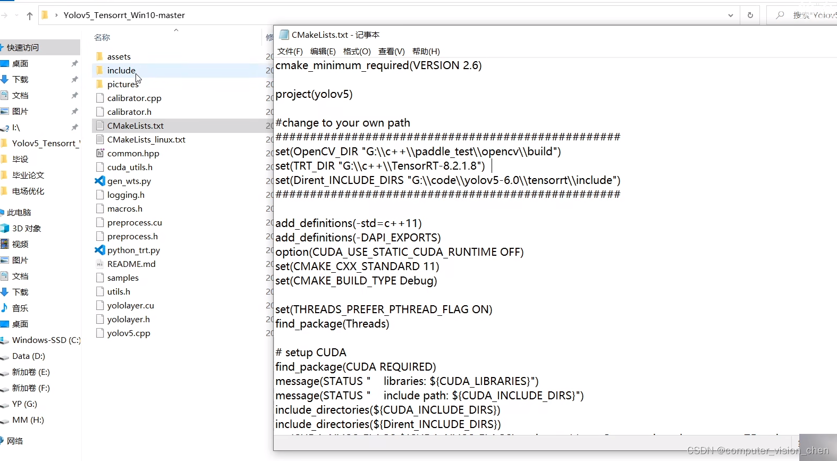Place cursor in the set(TRT_DIR line
837x461 pixels.
coord(381,166)
